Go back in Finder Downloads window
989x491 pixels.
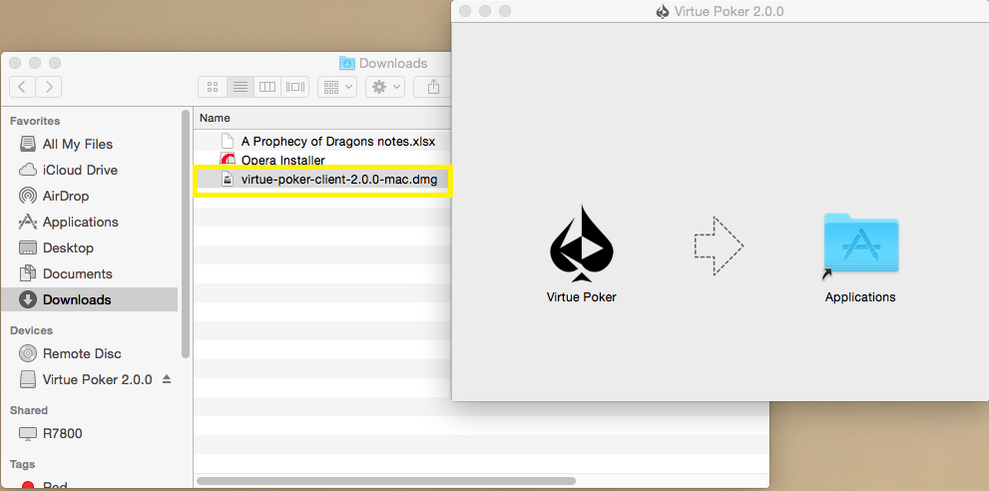pos(22,87)
